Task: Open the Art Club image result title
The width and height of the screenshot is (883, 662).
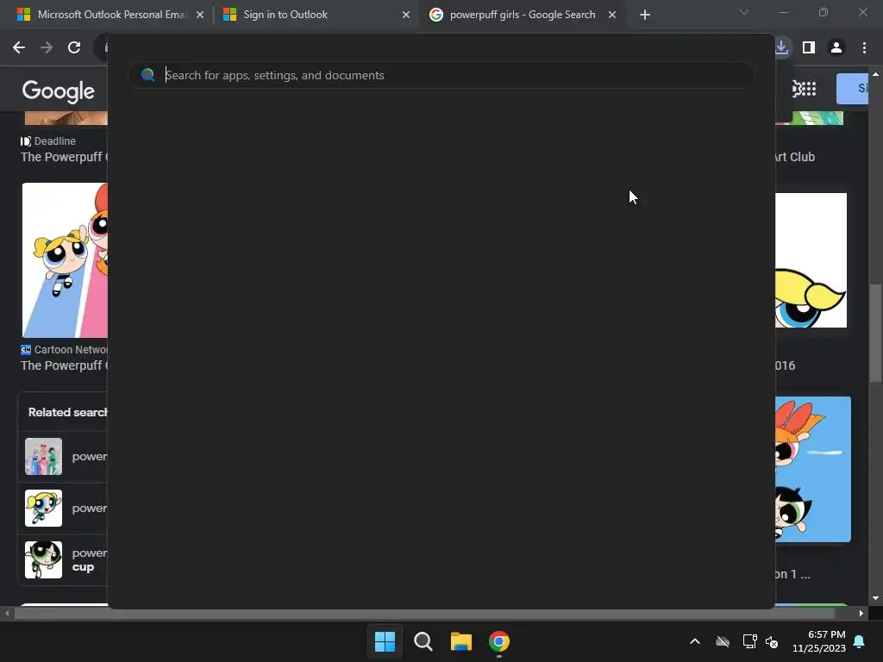Action: pos(795,157)
